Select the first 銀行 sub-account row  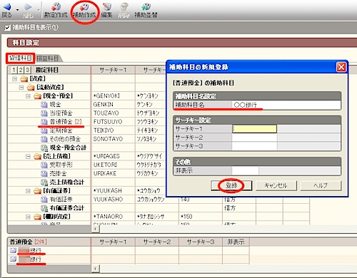click(49, 250)
